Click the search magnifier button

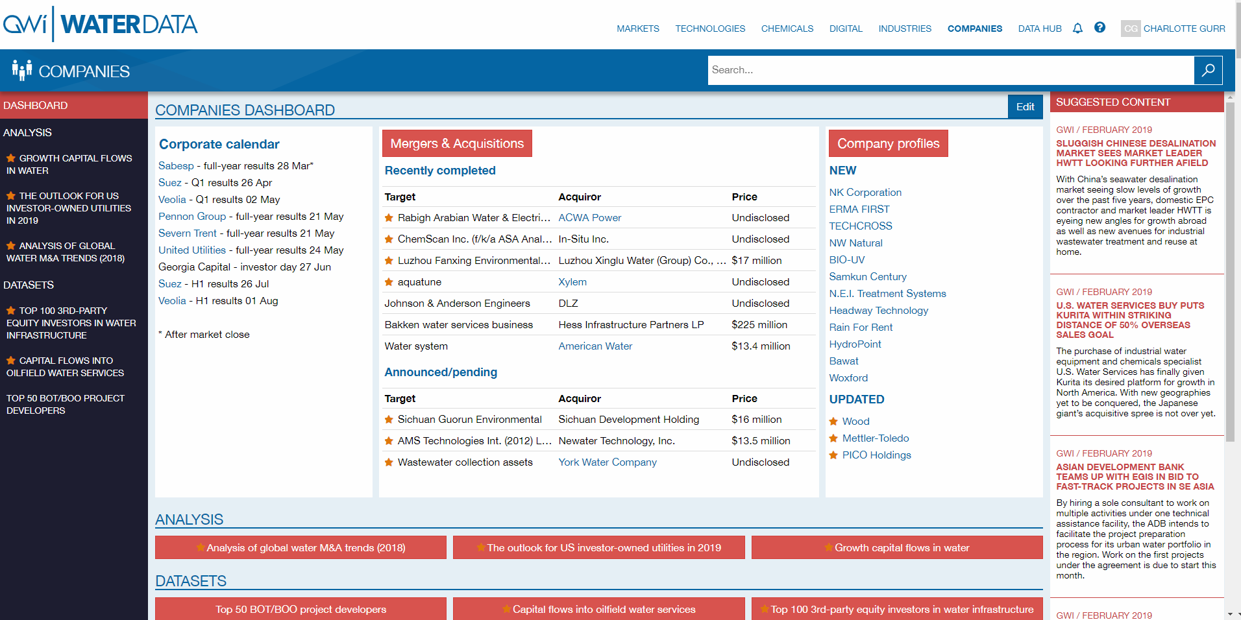pyautogui.click(x=1208, y=70)
